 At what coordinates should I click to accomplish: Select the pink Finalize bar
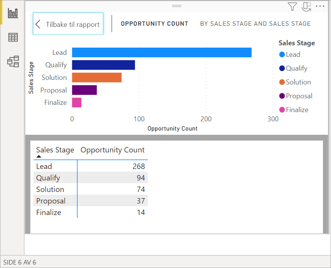point(77,103)
